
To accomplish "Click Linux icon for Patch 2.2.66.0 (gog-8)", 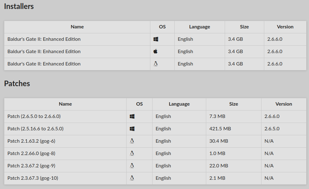I will click(x=132, y=153).
